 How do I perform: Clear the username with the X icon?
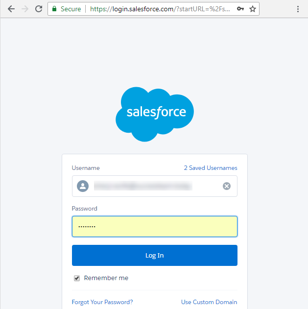pyautogui.click(x=227, y=186)
